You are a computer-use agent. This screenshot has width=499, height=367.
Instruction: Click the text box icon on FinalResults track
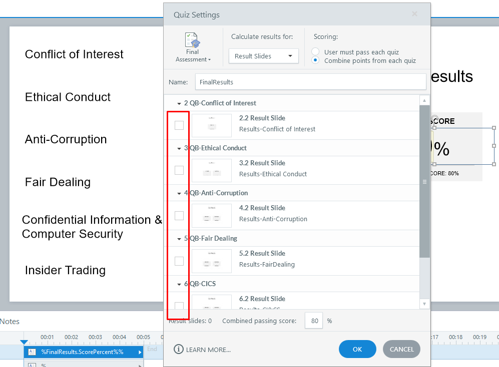32,352
